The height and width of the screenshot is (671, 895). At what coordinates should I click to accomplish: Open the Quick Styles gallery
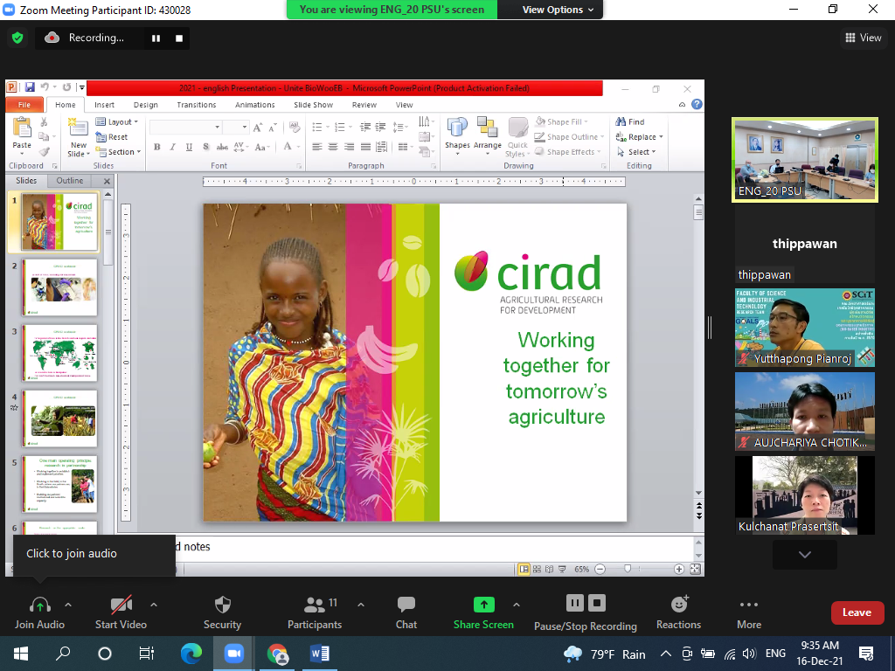[x=517, y=137]
